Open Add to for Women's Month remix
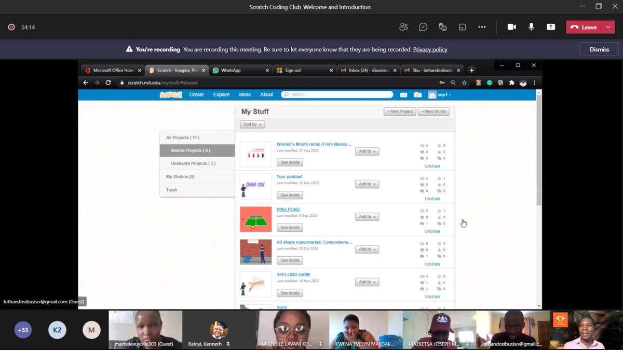 (367, 151)
